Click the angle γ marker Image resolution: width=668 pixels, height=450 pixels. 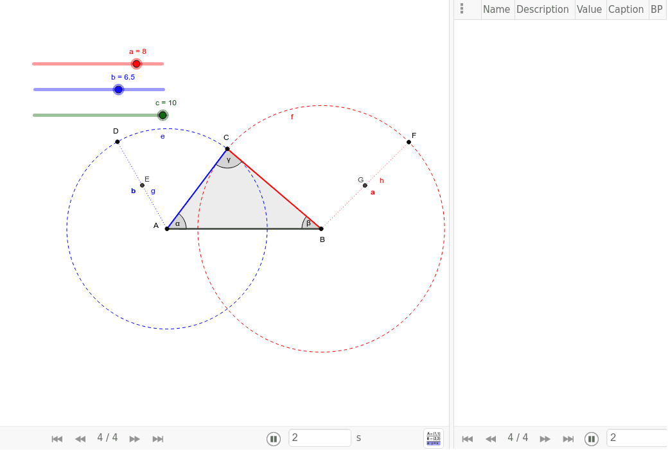click(229, 160)
